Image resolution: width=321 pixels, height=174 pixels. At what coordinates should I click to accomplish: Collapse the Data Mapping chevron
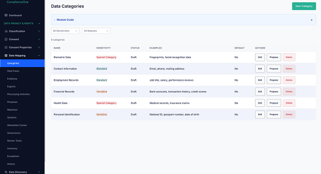coord(39,56)
